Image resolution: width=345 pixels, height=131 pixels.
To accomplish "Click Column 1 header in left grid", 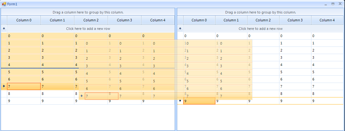I will tap(57, 20).
